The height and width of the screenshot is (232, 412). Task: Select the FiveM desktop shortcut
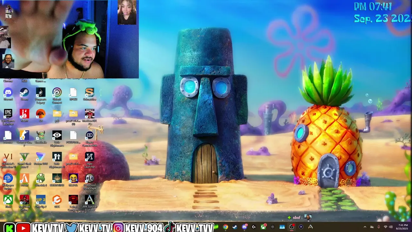(x=24, y=180)
